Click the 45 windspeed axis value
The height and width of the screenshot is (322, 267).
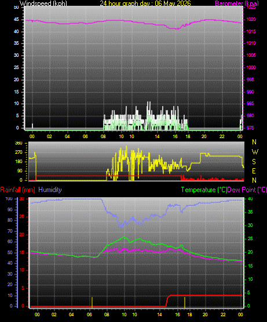coord(16,20)
